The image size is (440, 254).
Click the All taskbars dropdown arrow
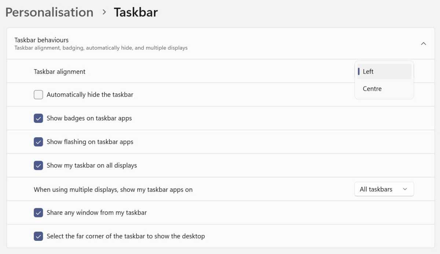click(405, 189)
